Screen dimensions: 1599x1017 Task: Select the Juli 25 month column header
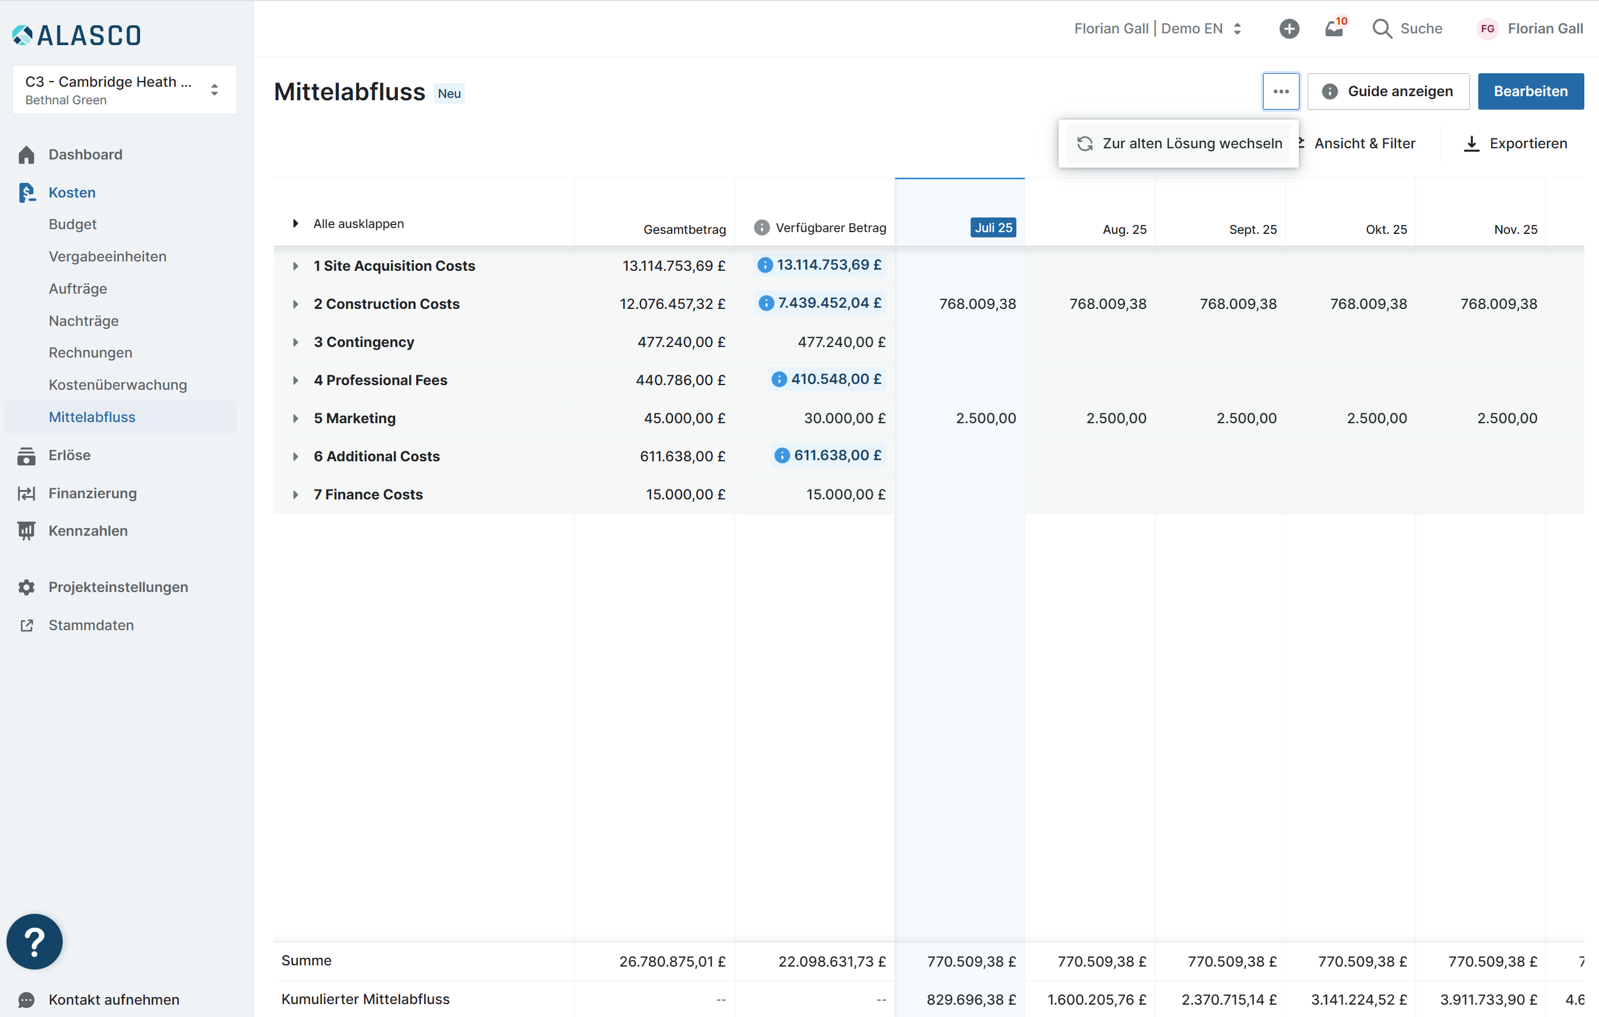tap(993, 228)
